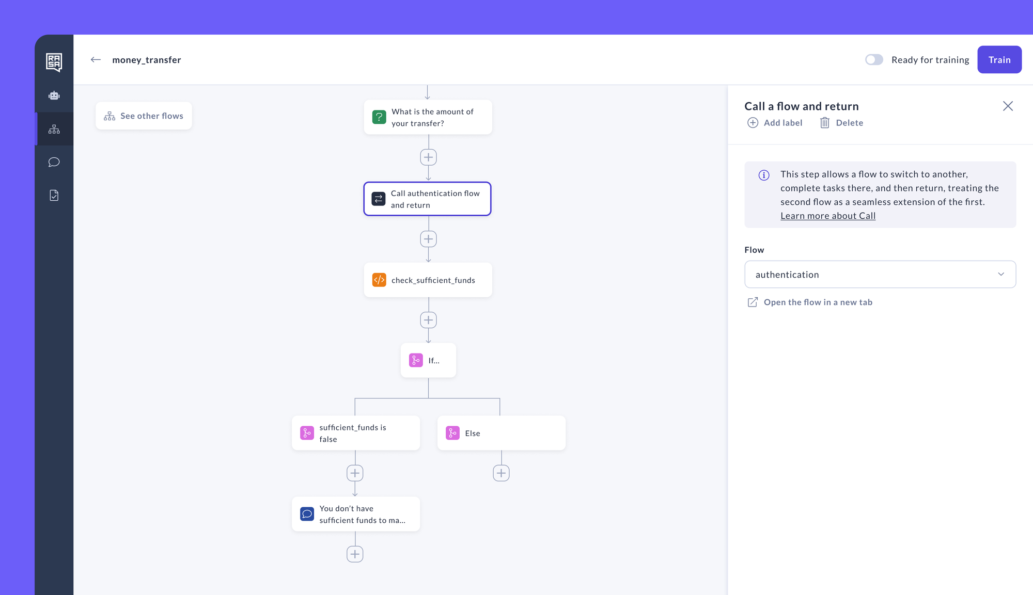
Task: Select the If... condition node
Action: click(x=428, y=360)
